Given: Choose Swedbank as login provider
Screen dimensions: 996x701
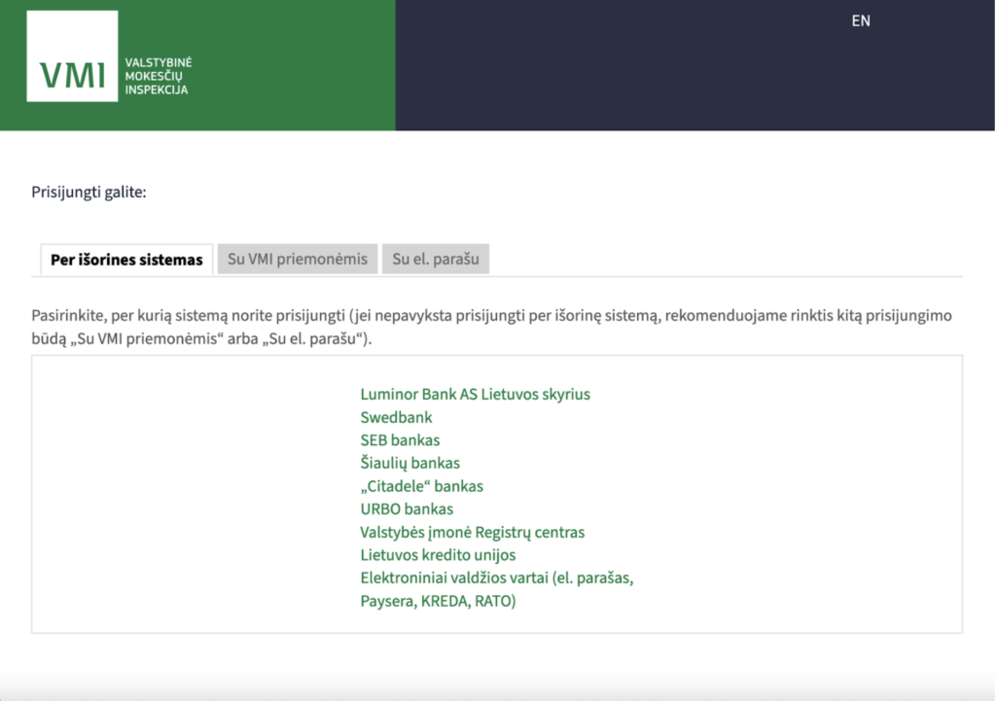Looking at the screenshot, I should tap(396, 417).
